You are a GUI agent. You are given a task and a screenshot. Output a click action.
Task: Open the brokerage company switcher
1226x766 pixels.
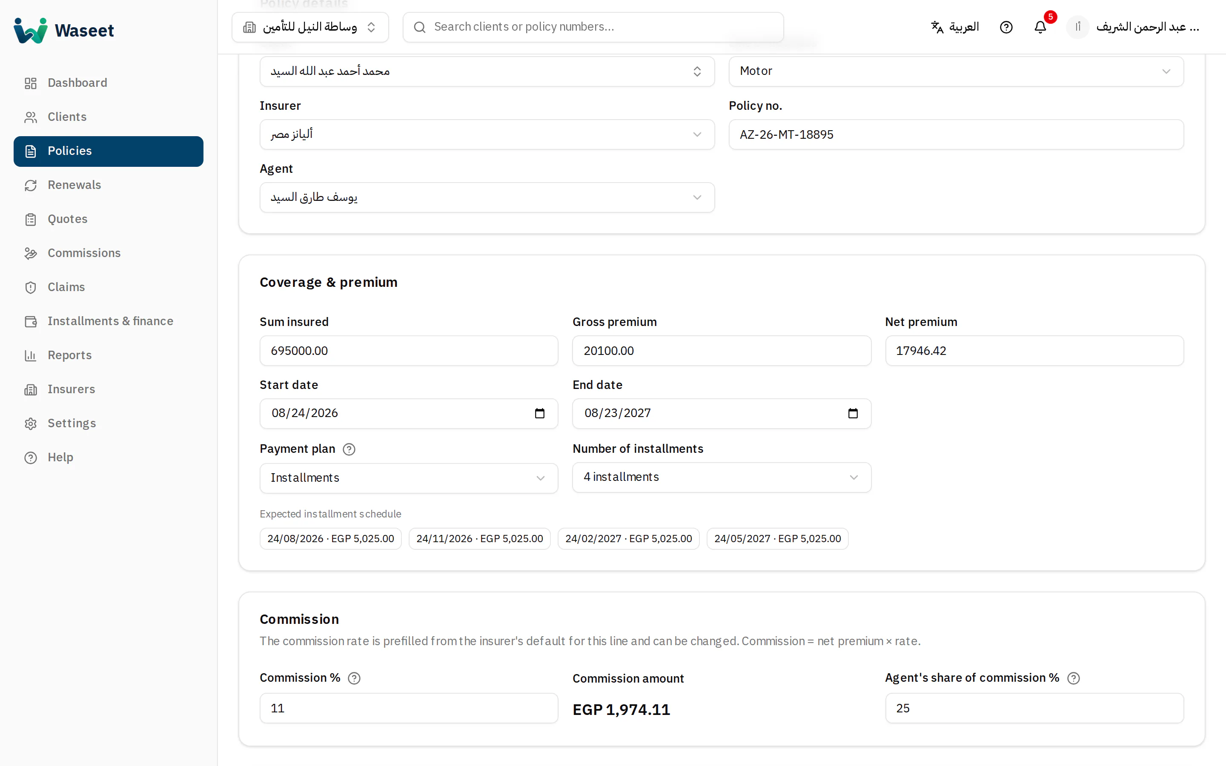tap(310, 27)
